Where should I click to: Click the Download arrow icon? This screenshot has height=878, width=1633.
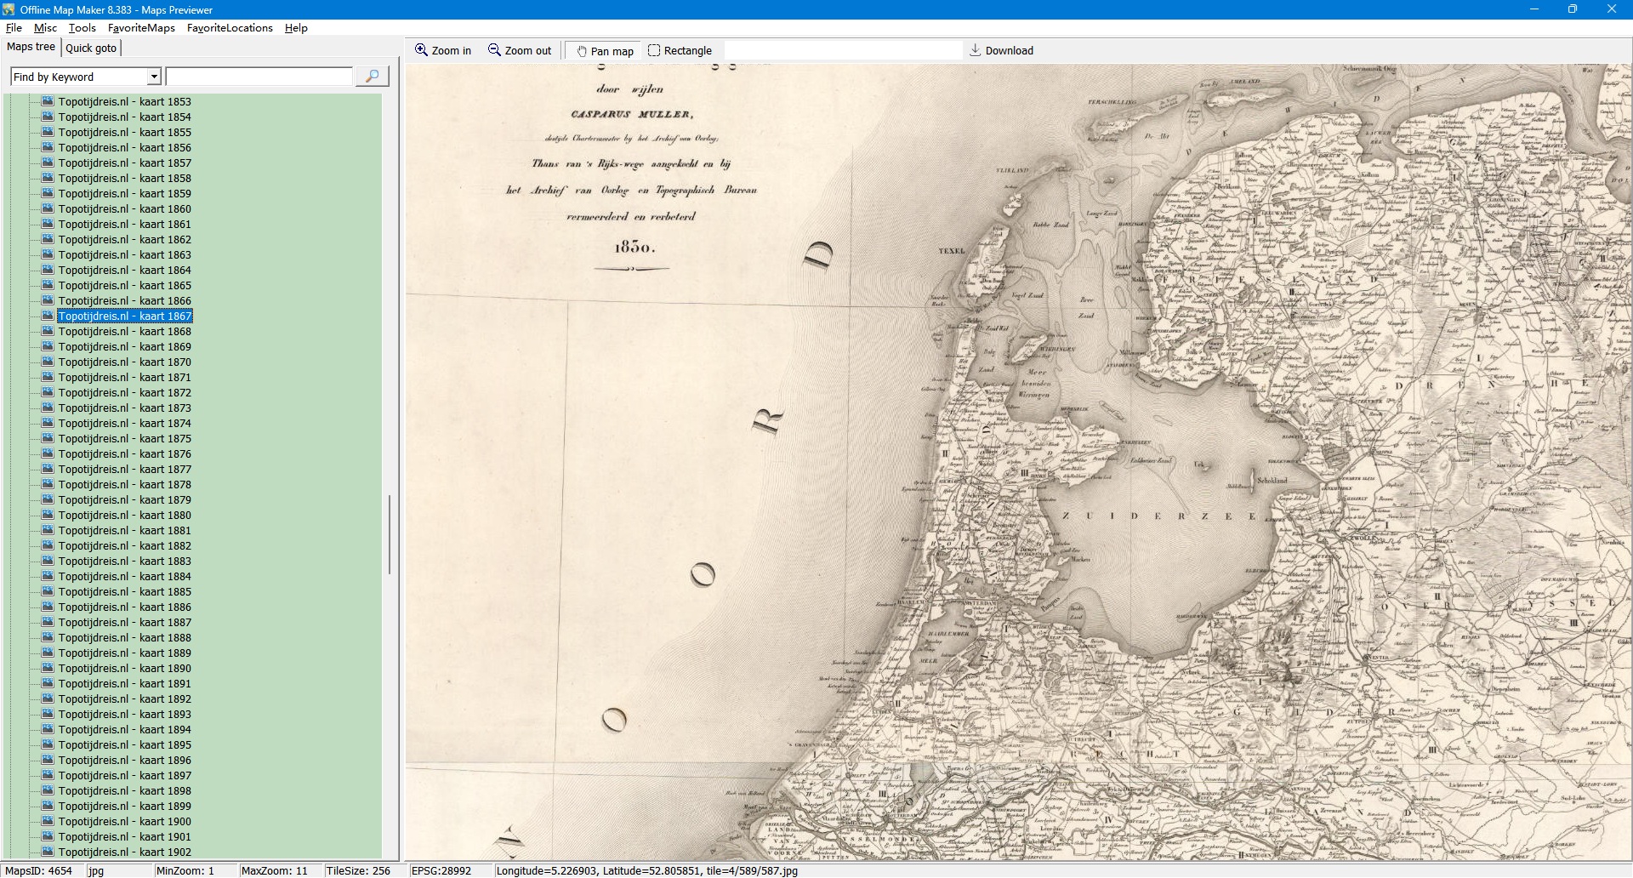(x=976, y=50)
